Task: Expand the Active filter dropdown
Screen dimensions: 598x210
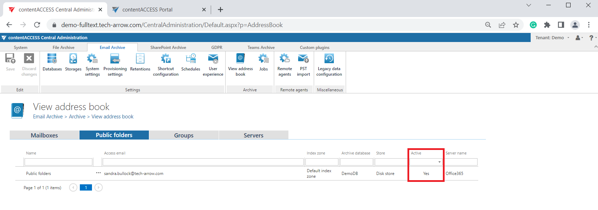Action: pyautogui.click(x=439, y=162)
